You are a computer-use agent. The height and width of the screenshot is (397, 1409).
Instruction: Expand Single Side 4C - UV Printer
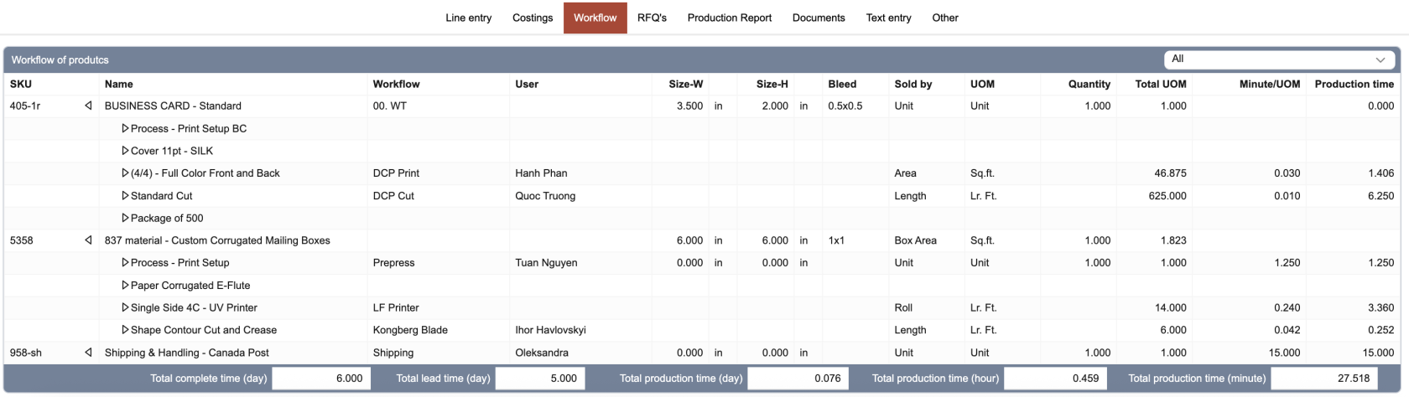pos(125,307)
